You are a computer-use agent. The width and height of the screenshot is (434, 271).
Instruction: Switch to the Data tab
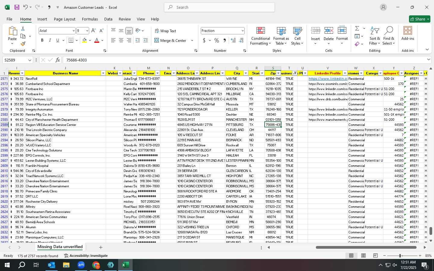pyautogui.click(x=108, y=19)
